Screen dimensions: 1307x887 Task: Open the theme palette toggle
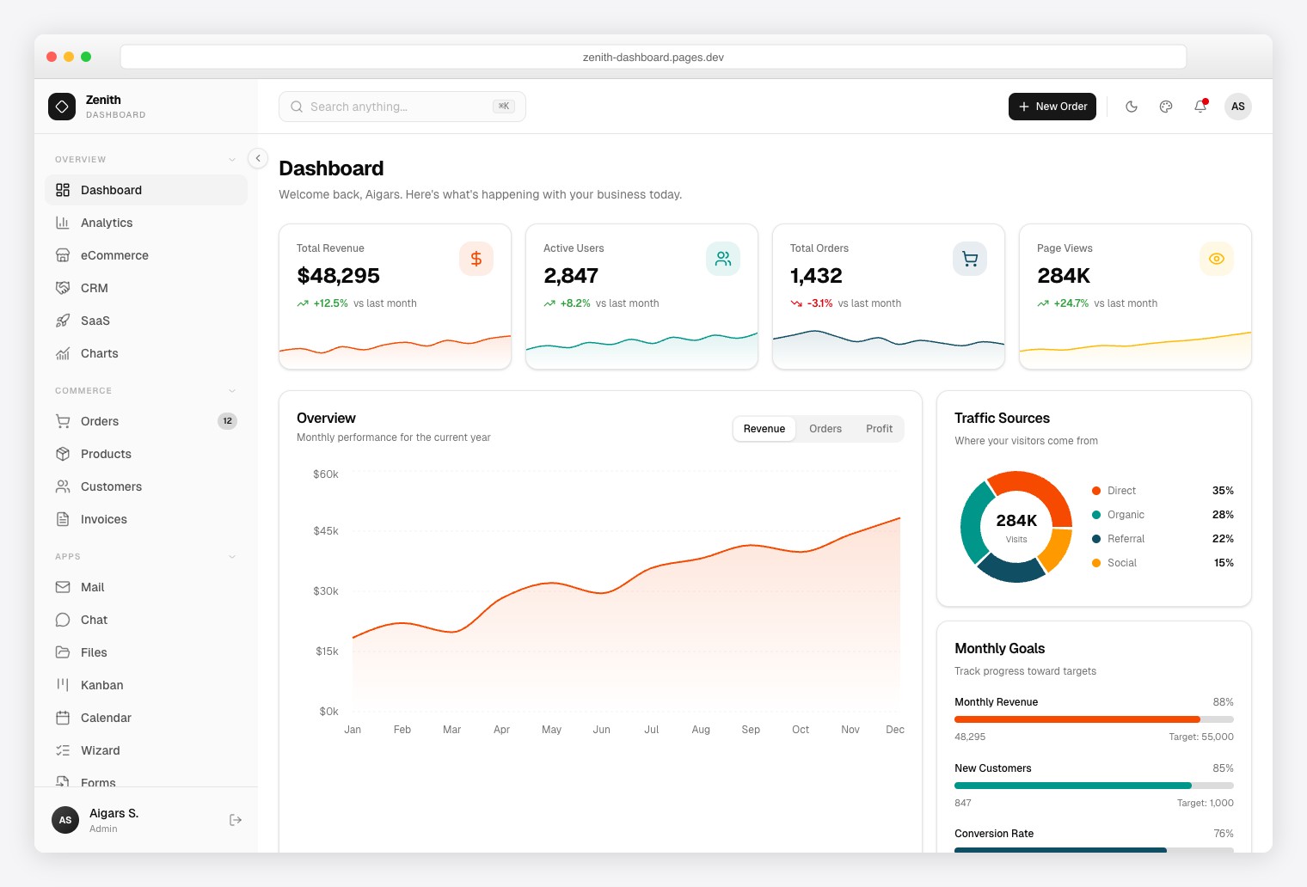point(1166,107)
